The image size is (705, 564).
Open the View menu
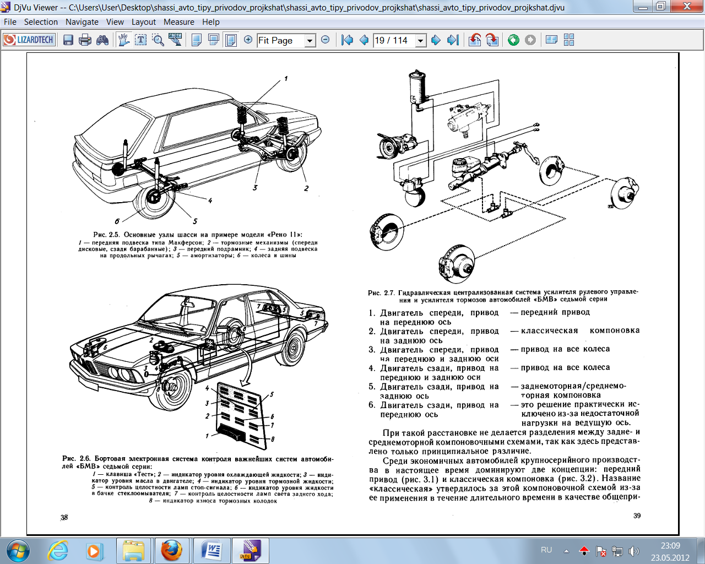pyautogui.click(x=115, y=22)
